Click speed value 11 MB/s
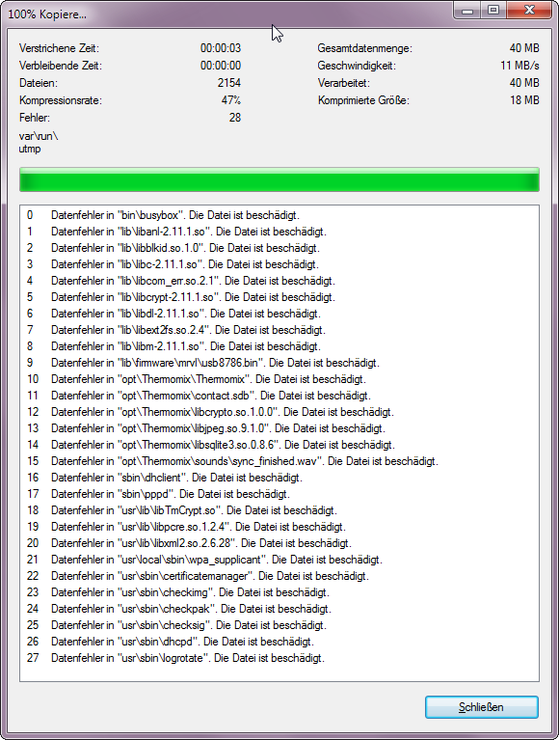The image size is (559, 740). [x=519, y=66]
